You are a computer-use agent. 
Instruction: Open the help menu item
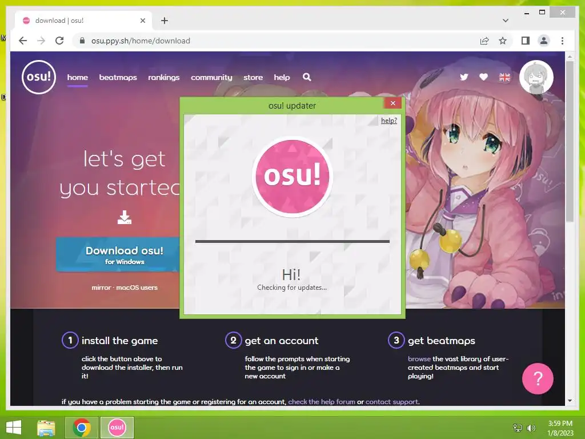(x=282, y=77)
